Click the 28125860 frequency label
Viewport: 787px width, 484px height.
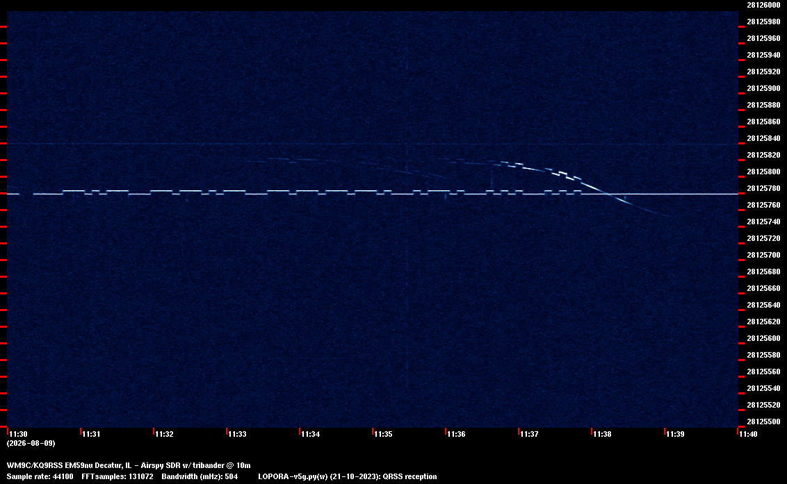pos(763,122)
